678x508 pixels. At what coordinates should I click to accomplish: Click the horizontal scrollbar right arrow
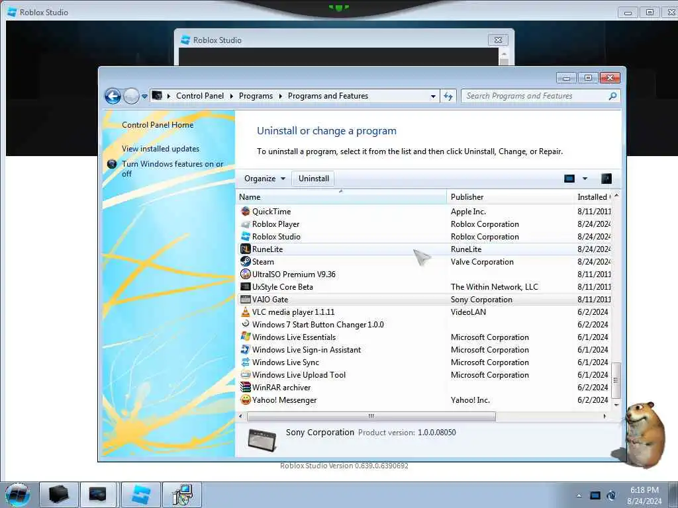[605, 417]
